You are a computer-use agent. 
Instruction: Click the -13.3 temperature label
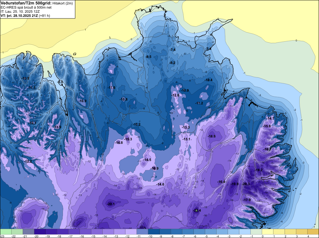click(x=186, y=127)
